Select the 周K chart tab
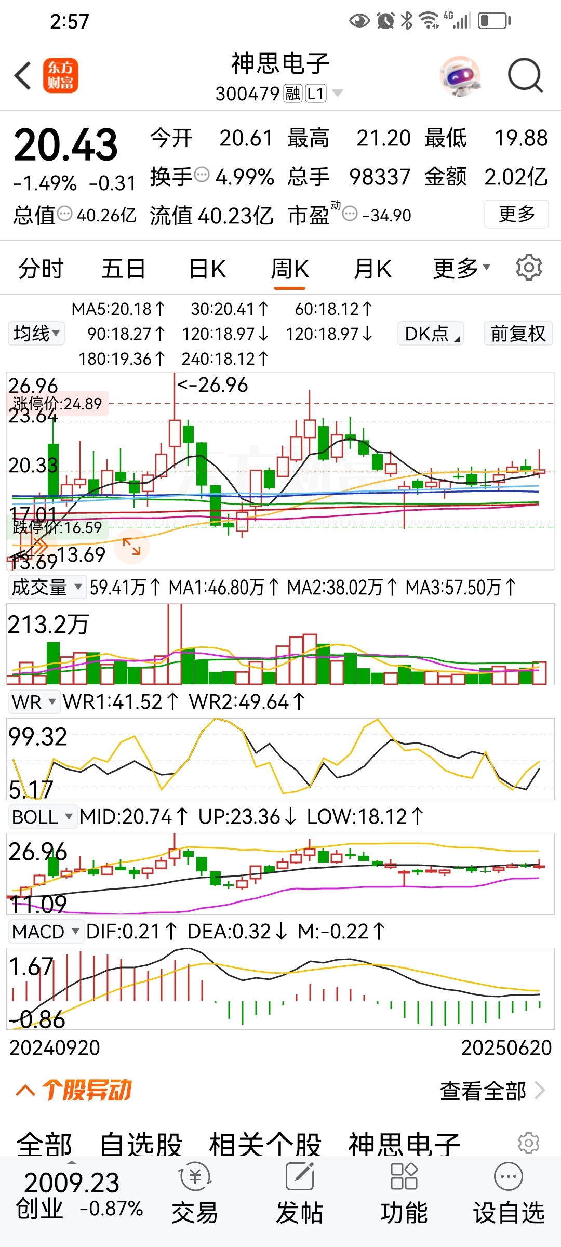Viewport: 561px width, 1247px height. pos(290,269)
